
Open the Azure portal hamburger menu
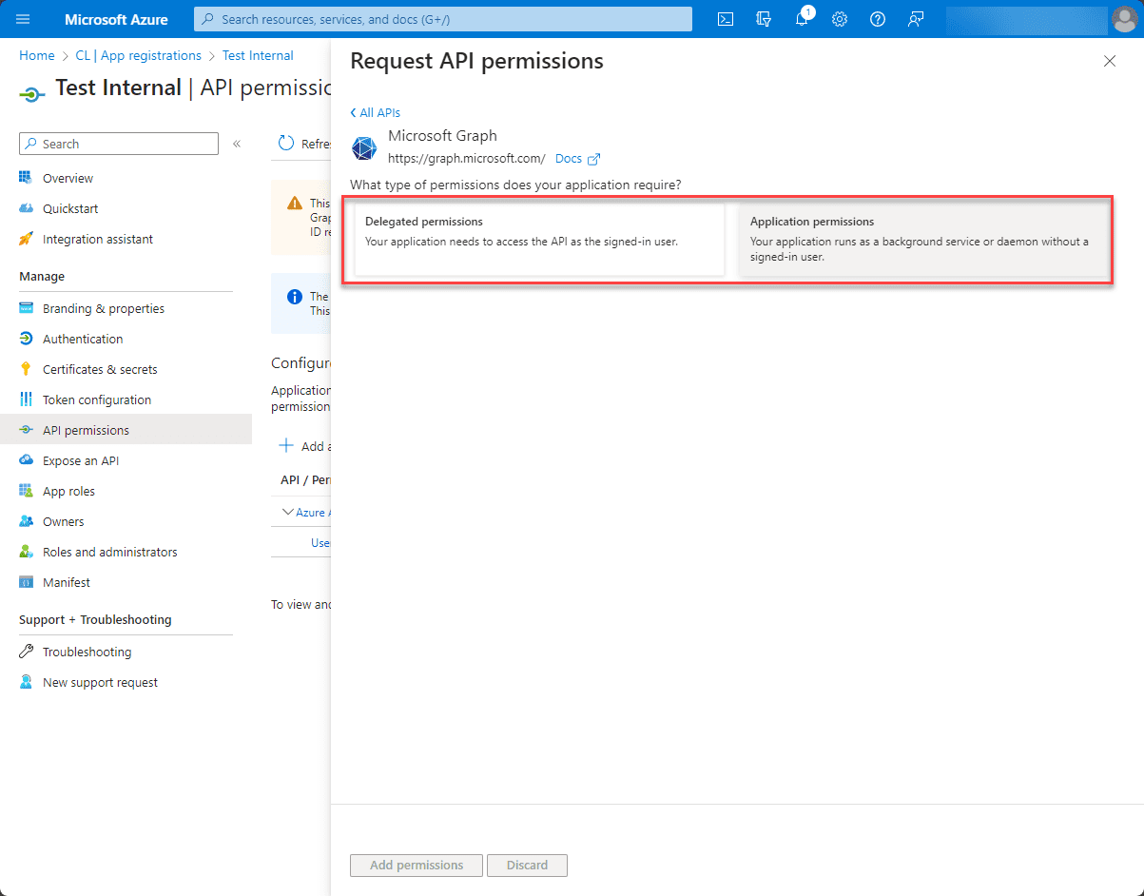tap(24, 19)
